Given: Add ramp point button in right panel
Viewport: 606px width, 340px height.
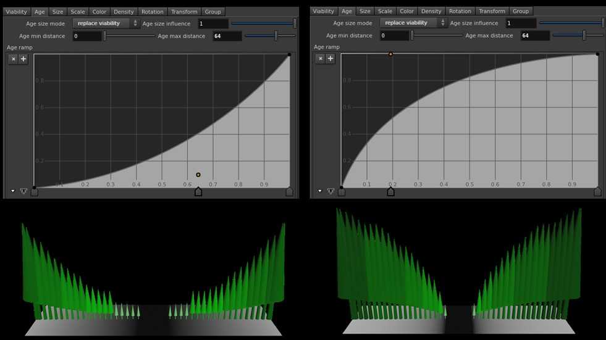Looking at the screenshot, I should [x=330, y=59].
